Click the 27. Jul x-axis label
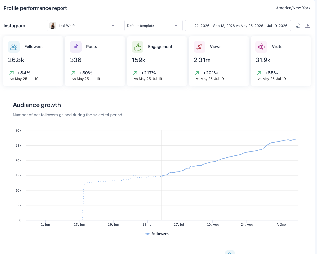Viewport: 317px width, 254px height. click(179, 224)
